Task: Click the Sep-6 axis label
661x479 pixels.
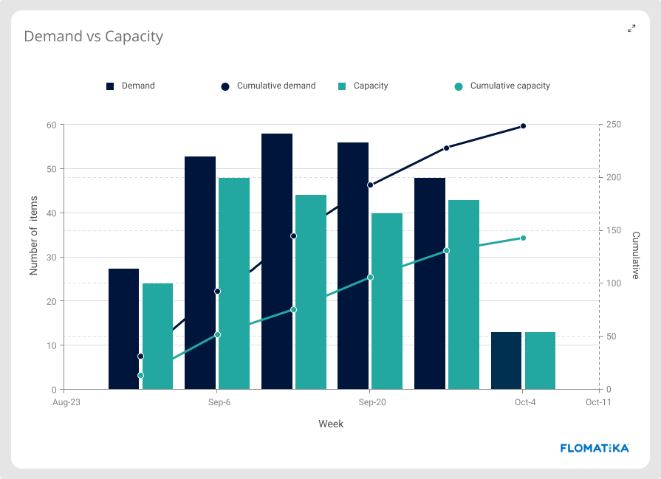Action: tap(218, 402)
